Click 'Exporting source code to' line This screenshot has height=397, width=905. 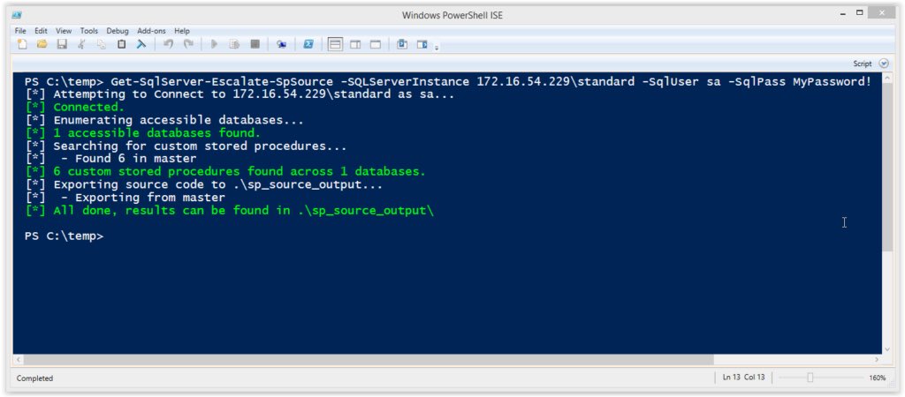tap(204, 184)
